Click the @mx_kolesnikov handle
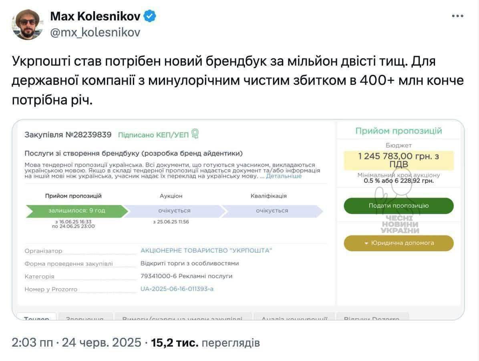This screenshot has width=479, height=361. (x=95, y=32)
